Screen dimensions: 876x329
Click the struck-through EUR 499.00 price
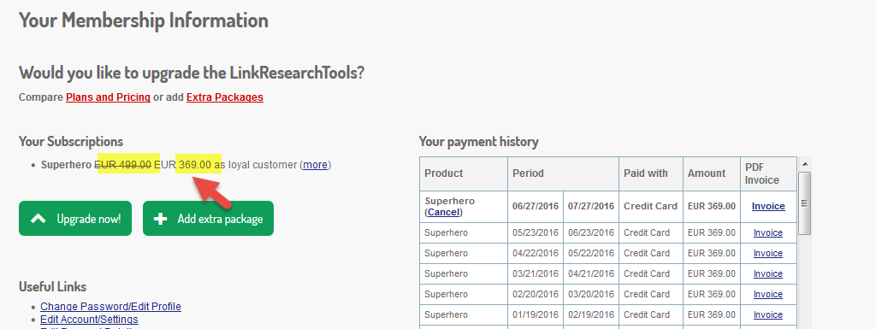click(123, 164)
